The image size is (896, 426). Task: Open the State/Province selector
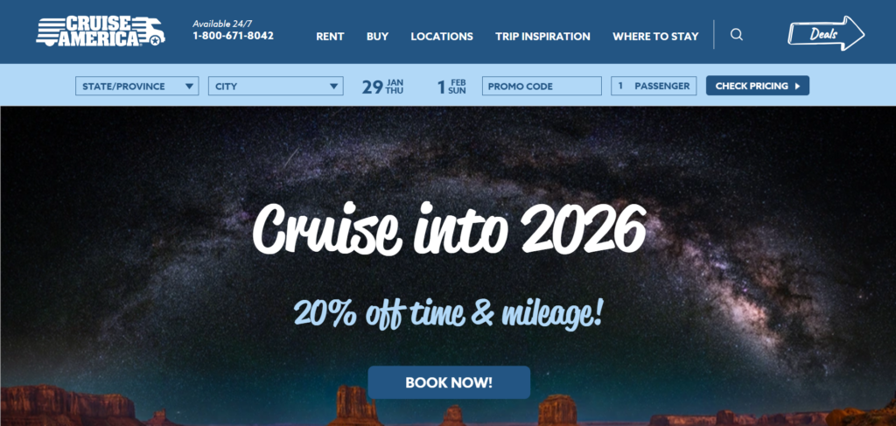[x=137, y=87]
